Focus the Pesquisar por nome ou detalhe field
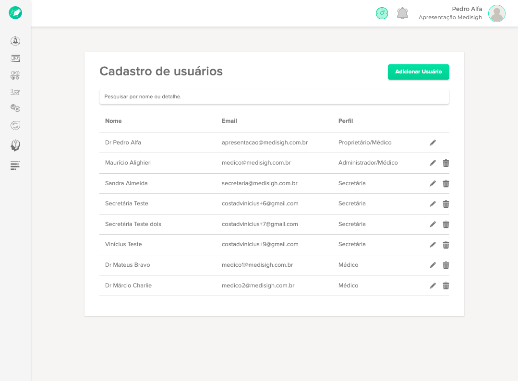 pyautogui.click(x=274, y=97)
